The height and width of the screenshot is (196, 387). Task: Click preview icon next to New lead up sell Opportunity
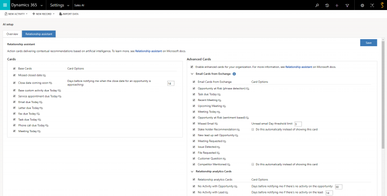tap(236, 135)
